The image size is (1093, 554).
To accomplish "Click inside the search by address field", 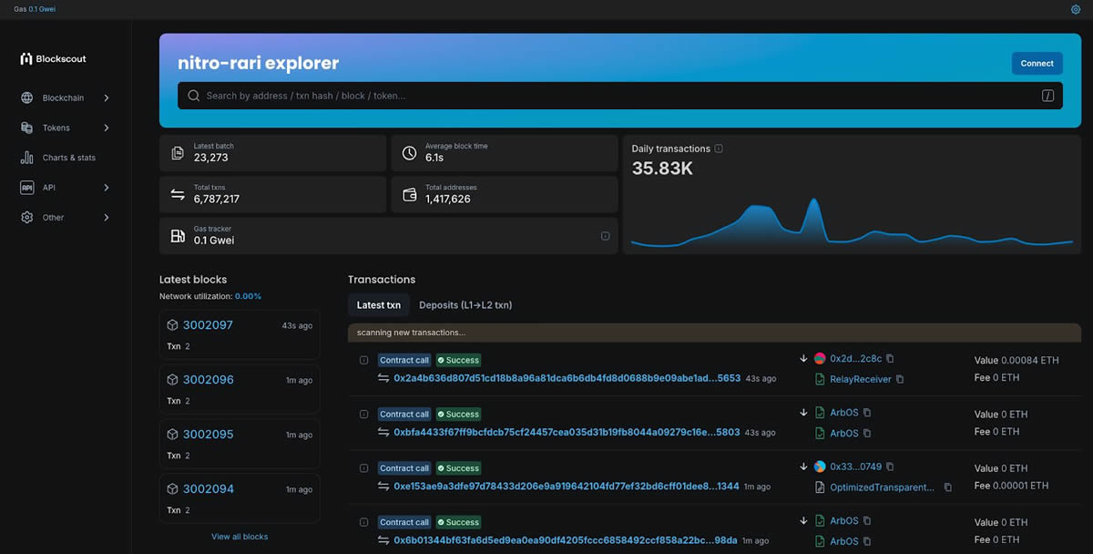I will [546, 95].
